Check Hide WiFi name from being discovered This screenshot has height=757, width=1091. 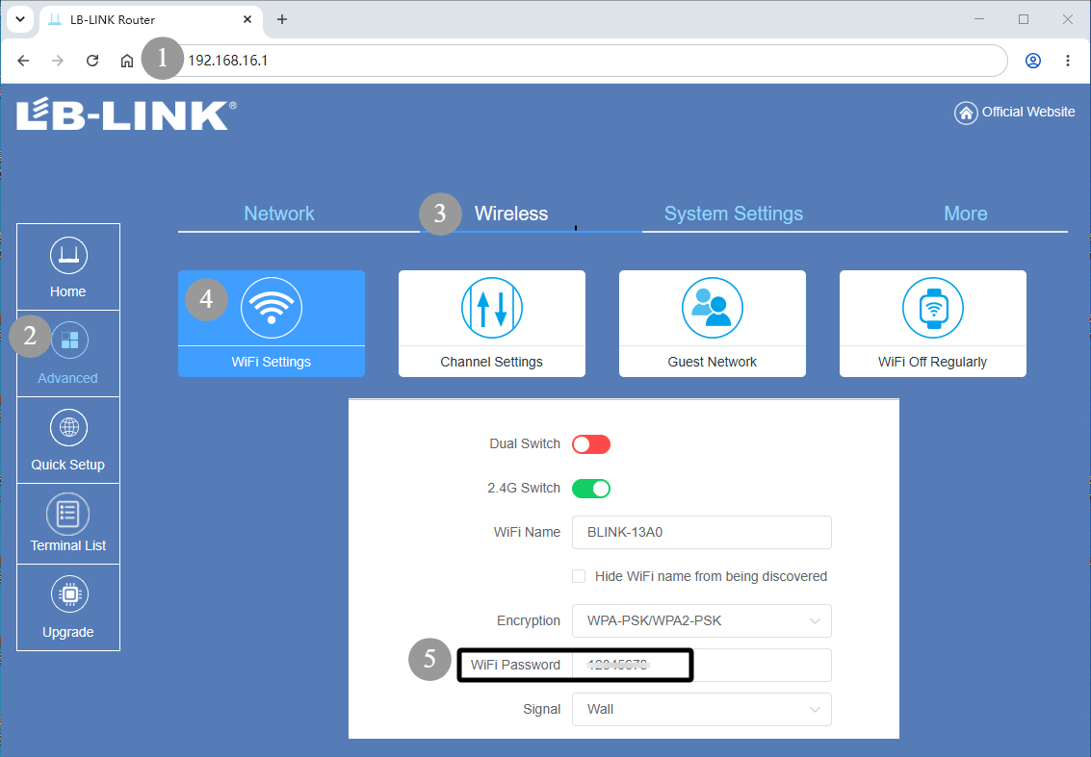pyautogui.click(x=579, y=576)
